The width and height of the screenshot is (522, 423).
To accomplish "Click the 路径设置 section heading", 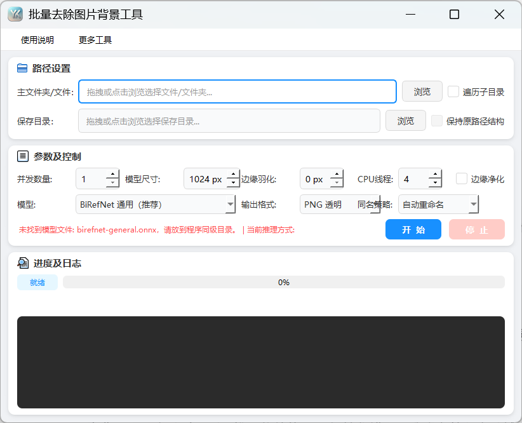I will click(x=51, y=69).
